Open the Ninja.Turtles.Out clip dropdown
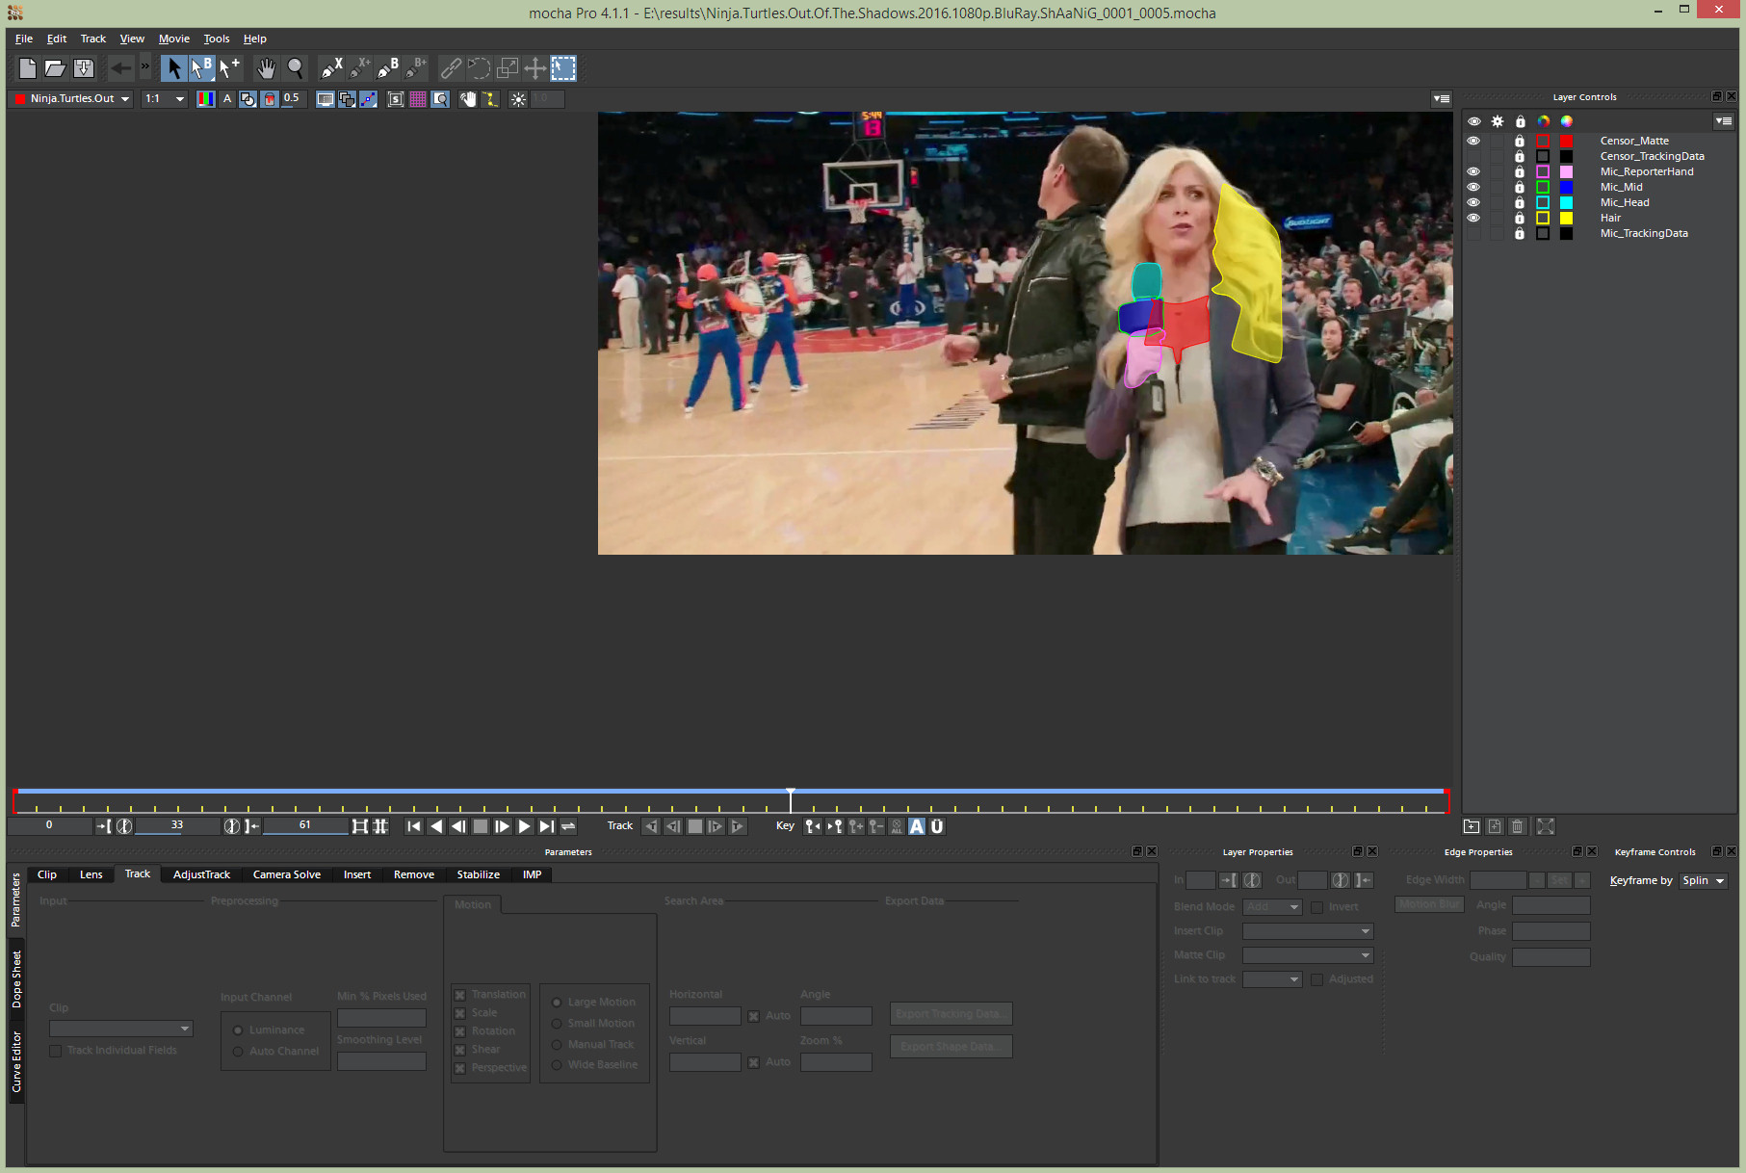This screenshot has height=1173, width=1746. pos(72,98)
